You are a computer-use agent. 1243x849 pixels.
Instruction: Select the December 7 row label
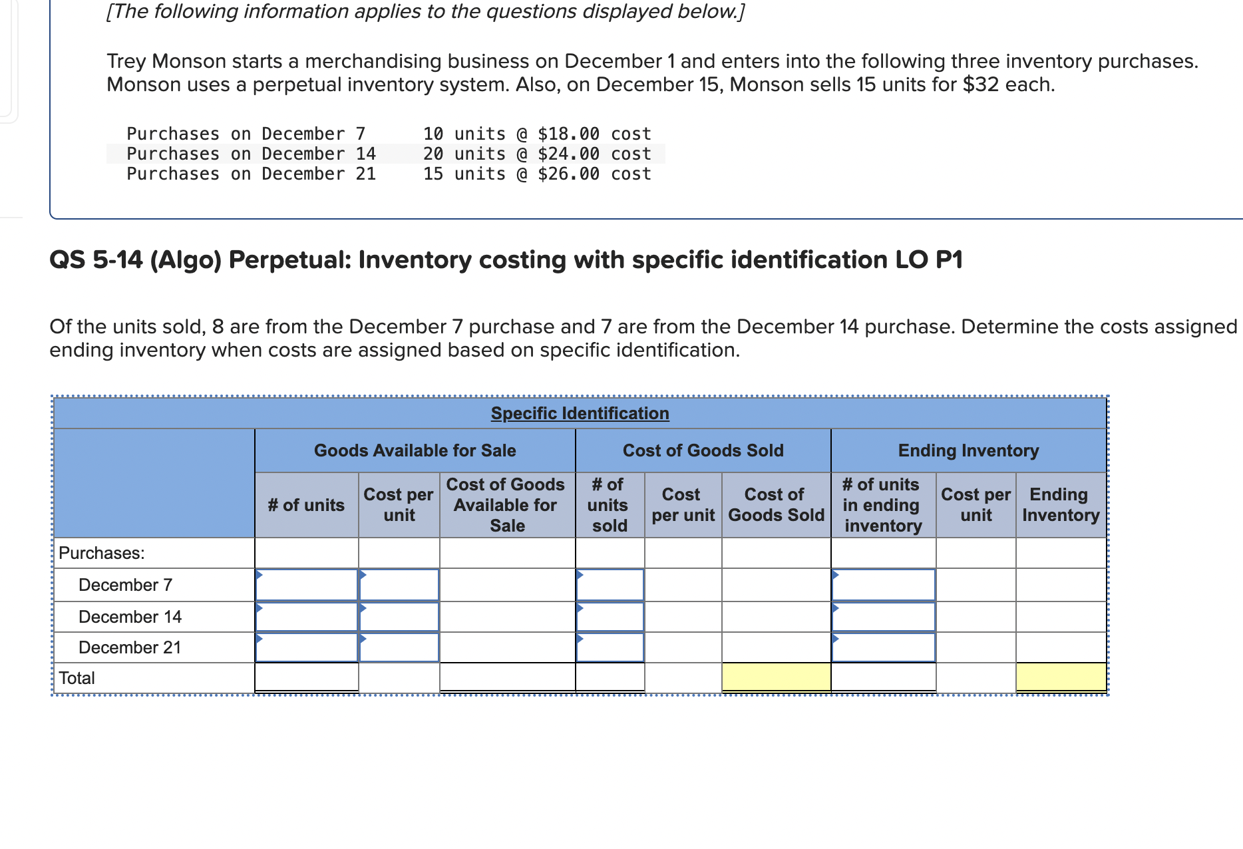[x=125, y=585]
